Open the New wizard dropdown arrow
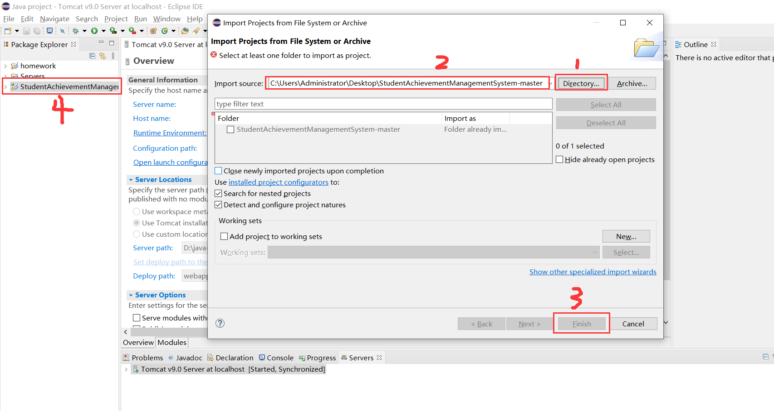The image size is (774, 411). (17, 31)
